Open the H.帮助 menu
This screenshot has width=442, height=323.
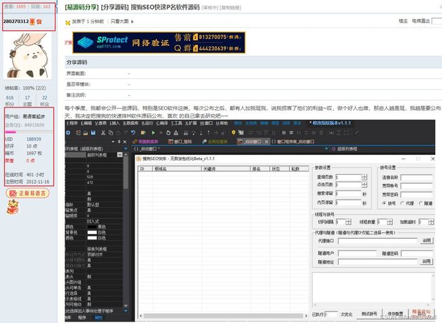(222, 123)
